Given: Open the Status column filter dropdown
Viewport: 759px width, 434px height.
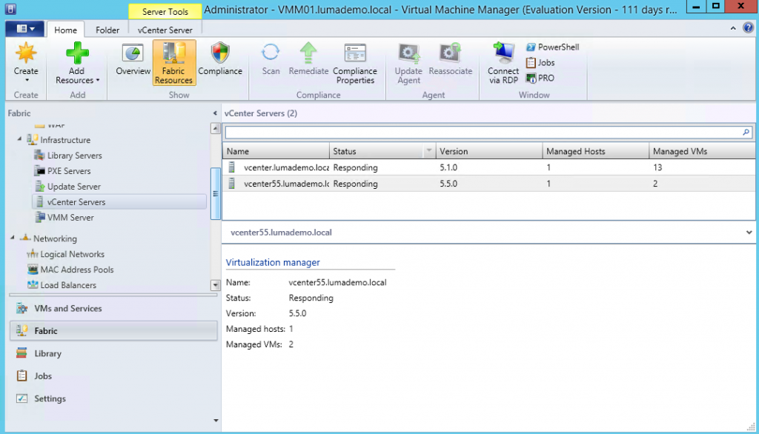Looking at the screenshot, I should tap(429, 151).
